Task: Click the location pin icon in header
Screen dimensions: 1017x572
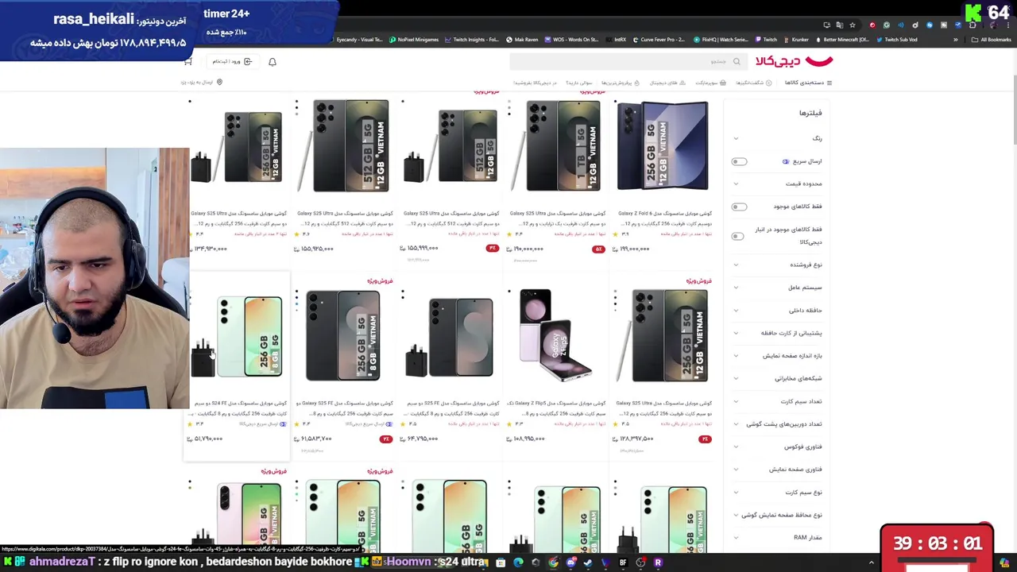Action: (219, 82)
